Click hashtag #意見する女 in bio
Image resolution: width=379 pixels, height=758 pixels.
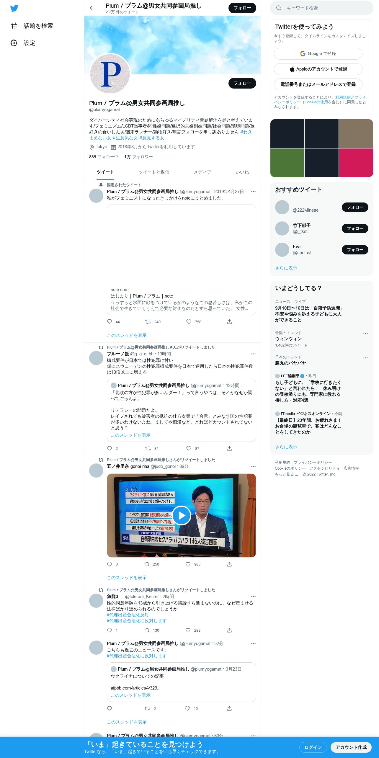point(152,138)
